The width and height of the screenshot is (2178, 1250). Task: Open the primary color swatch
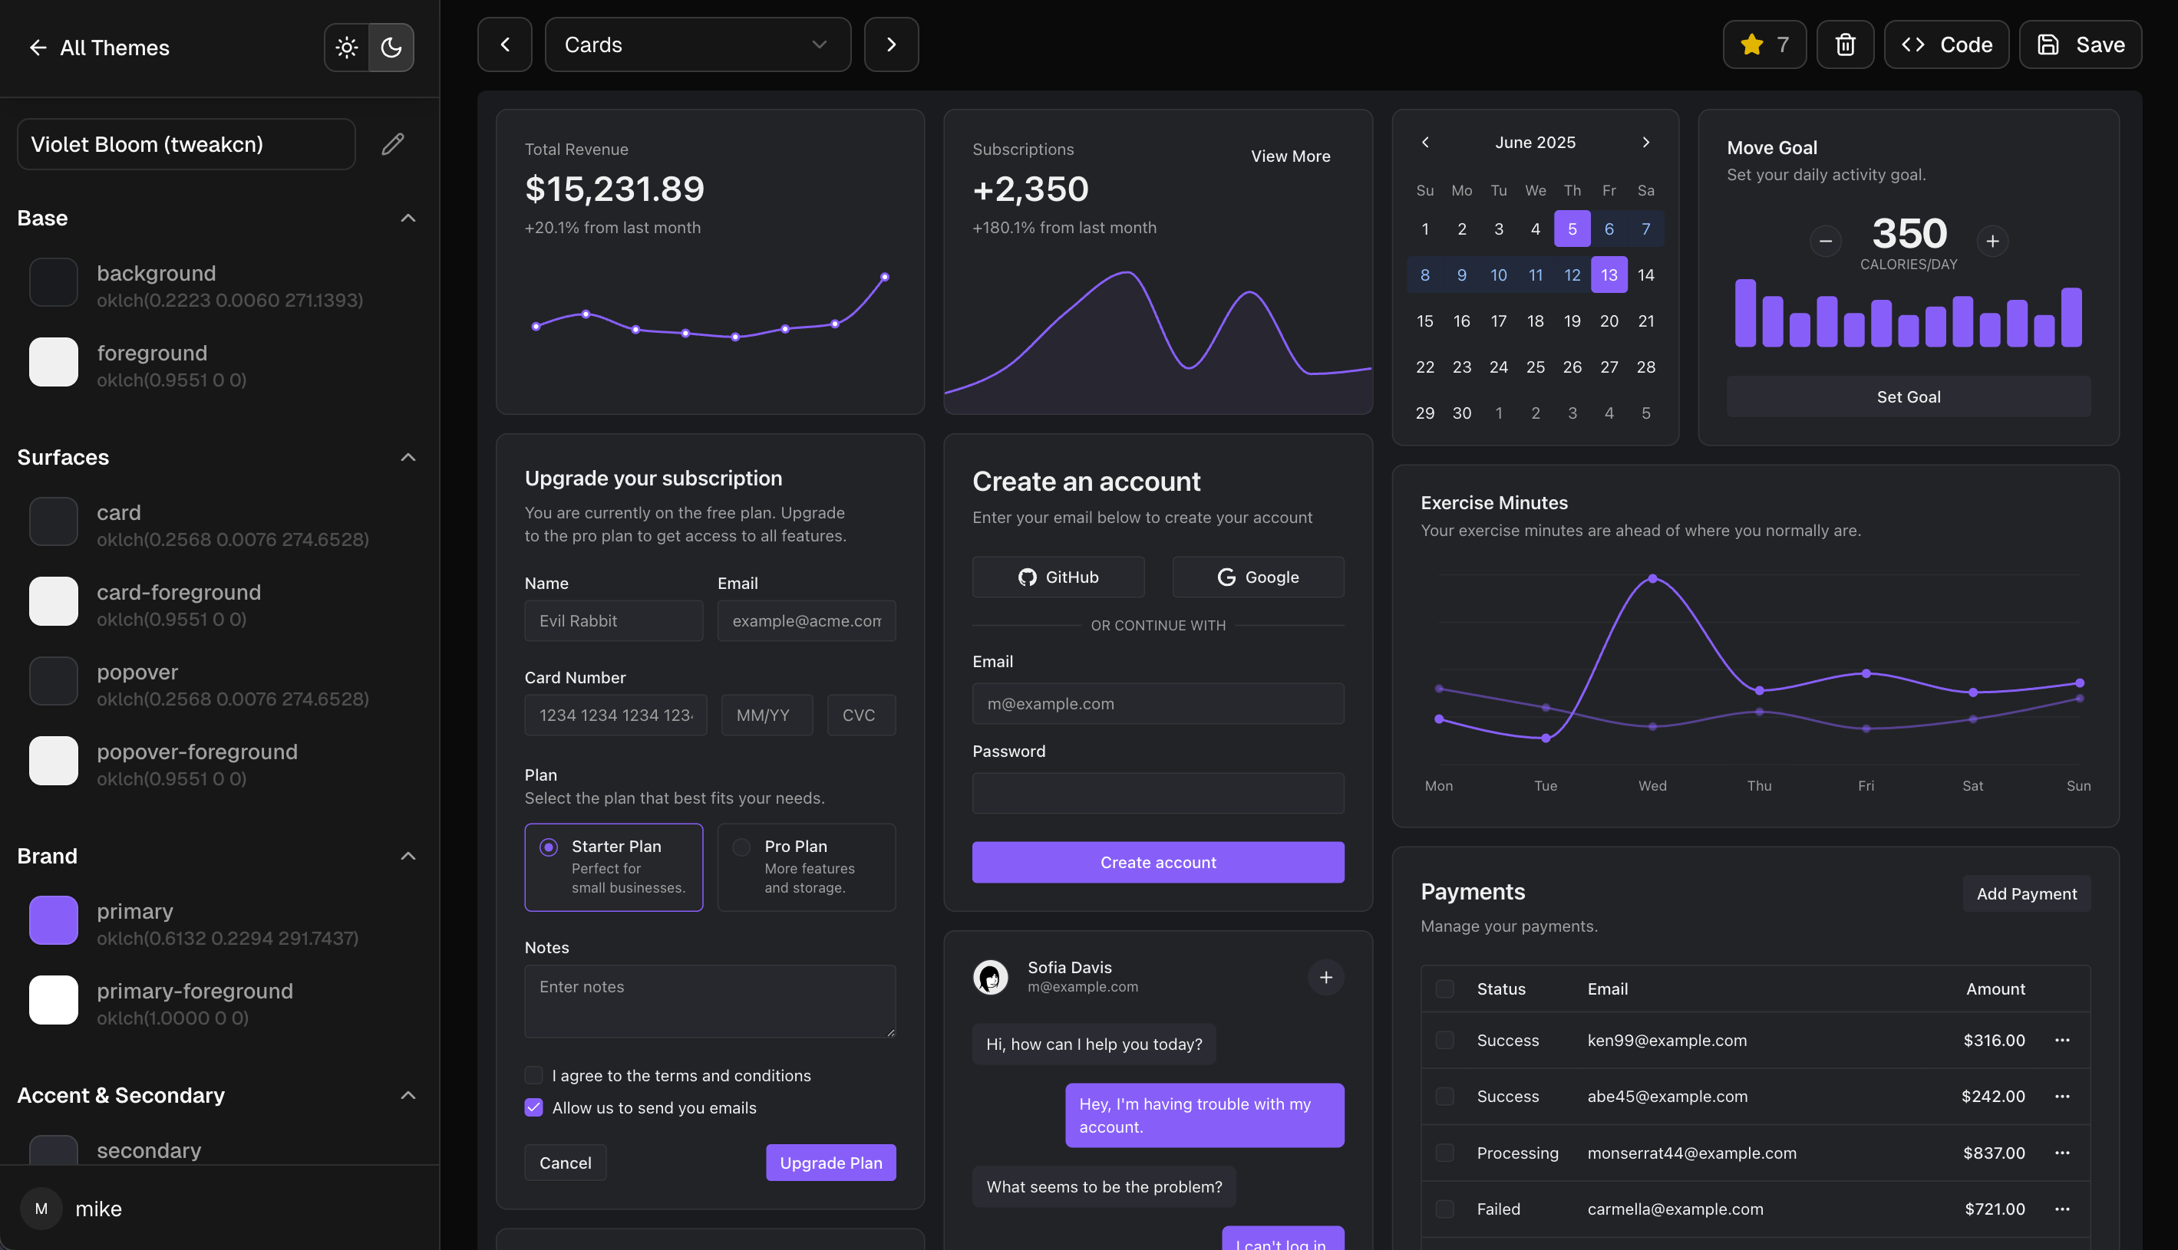point(53,920)
